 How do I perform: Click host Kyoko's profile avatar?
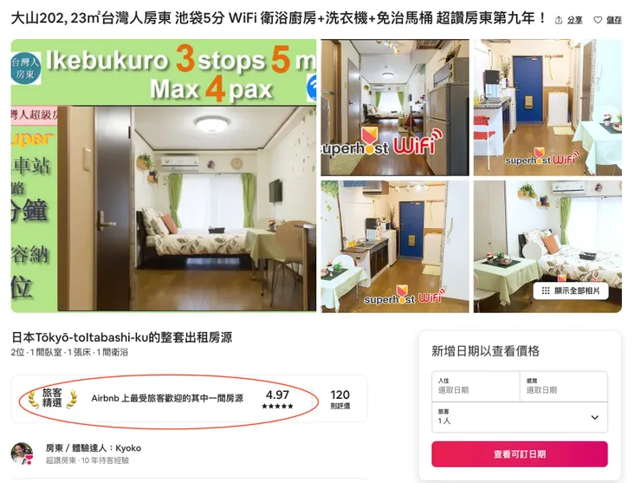(x=22, y=454)
